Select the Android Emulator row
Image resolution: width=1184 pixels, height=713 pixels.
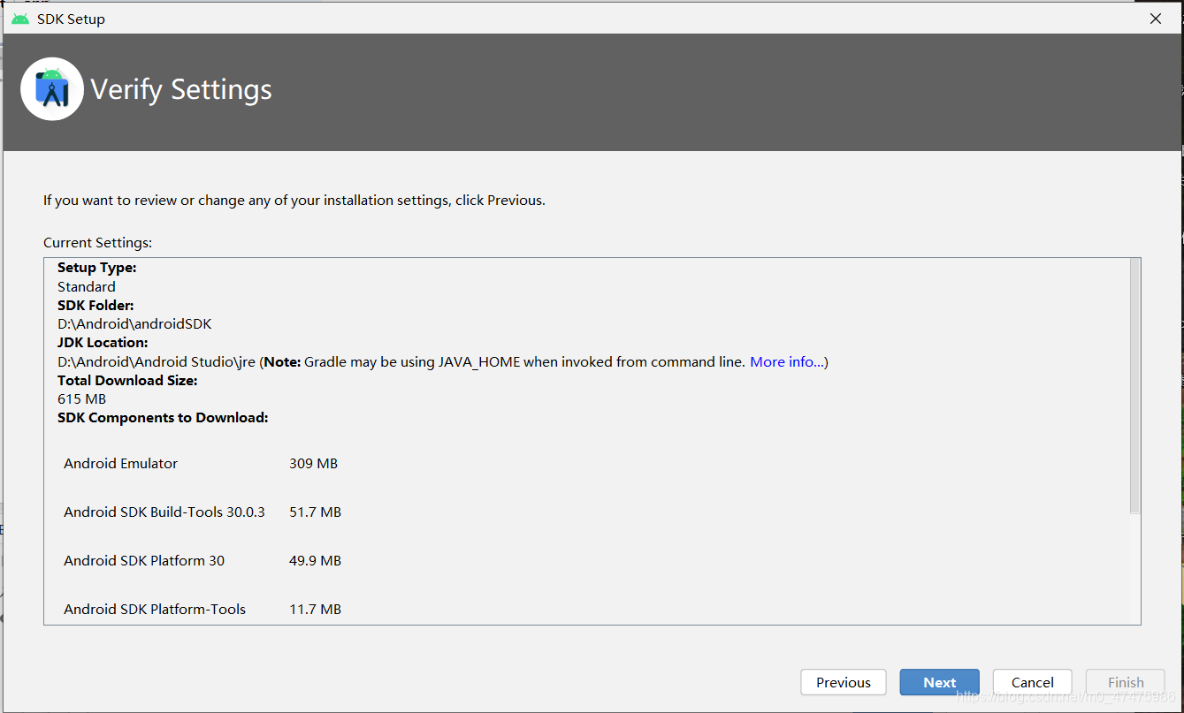(x=202, y=464)
